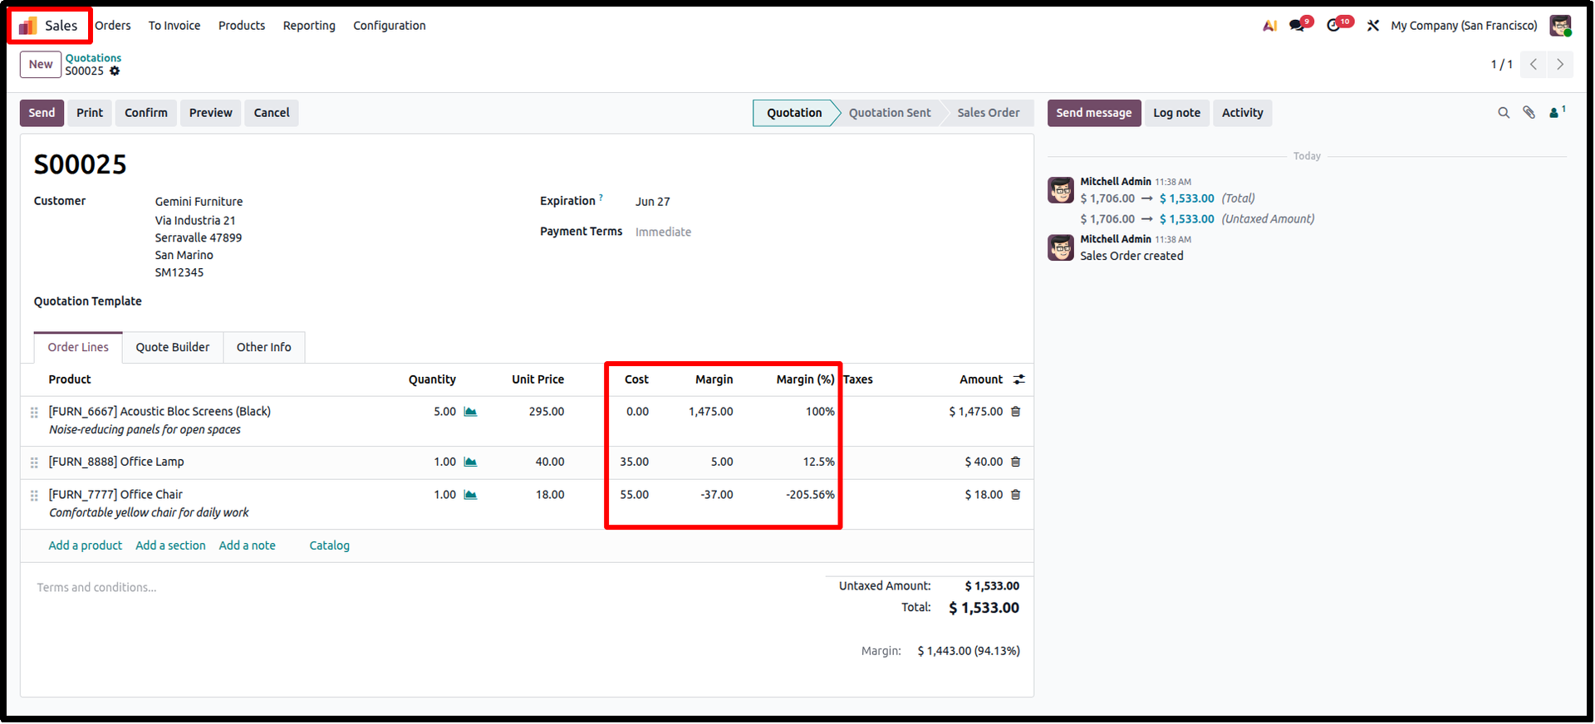Delete the Office Chair line
1595x724 pixels.
coord(1015,495)
